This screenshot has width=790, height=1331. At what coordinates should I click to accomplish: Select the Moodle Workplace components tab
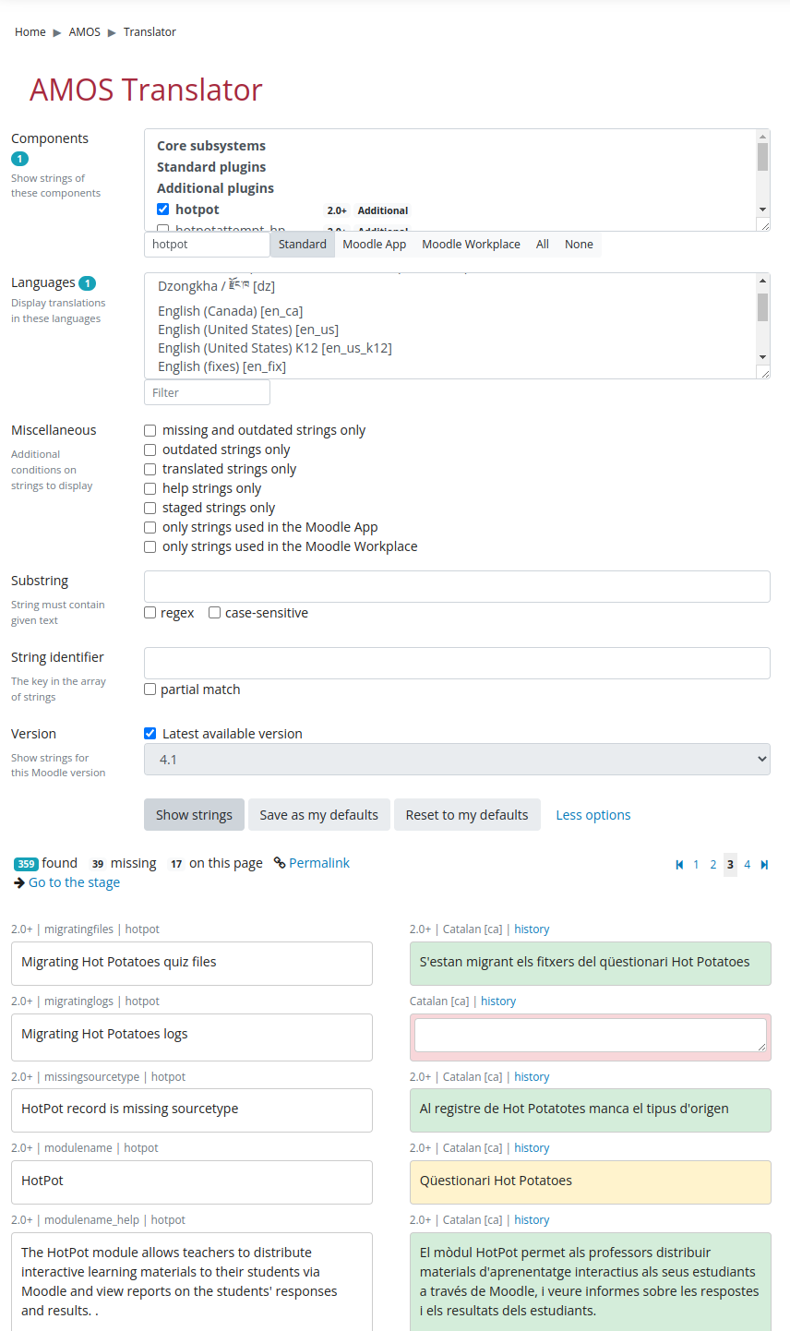471,245
